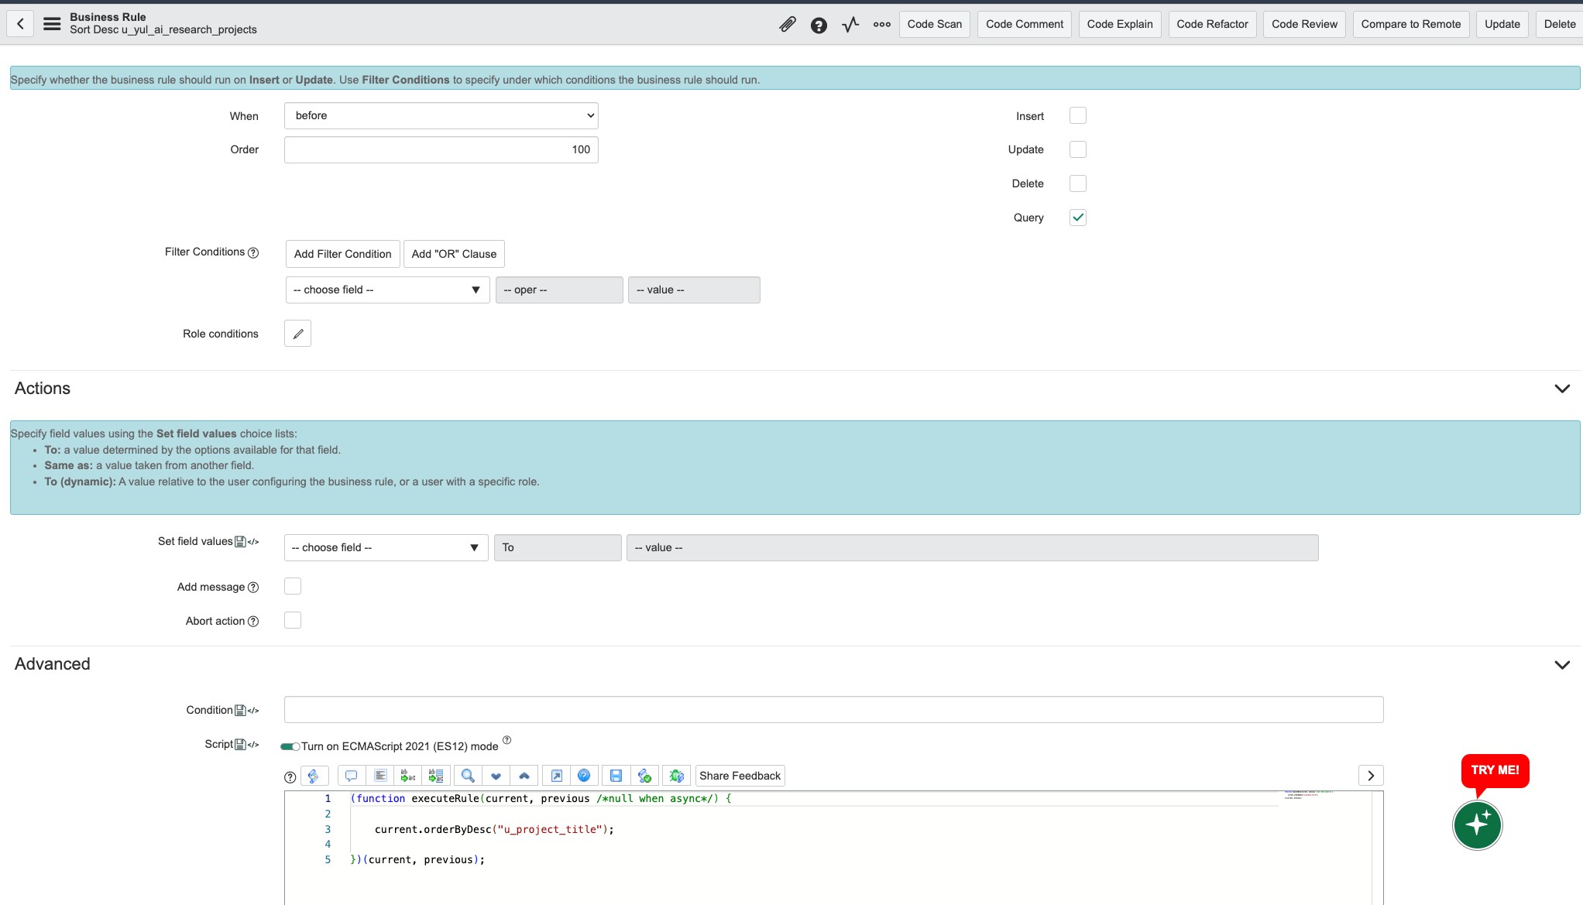Image resolution: width=1583 pixels, height=905 pixels.
Task: Click the TRY ME! callout bubble
Action: click(1495, 770)
